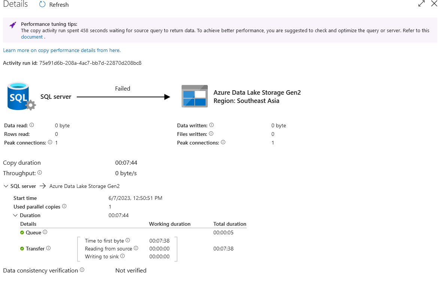
Task: Click Time to first byte value 00:07:38
Action: click(x=159, y=241)
